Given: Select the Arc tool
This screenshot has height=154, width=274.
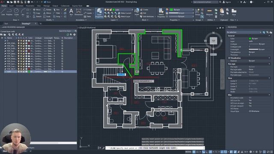Looking at the screenshot, I should (23, 12).
